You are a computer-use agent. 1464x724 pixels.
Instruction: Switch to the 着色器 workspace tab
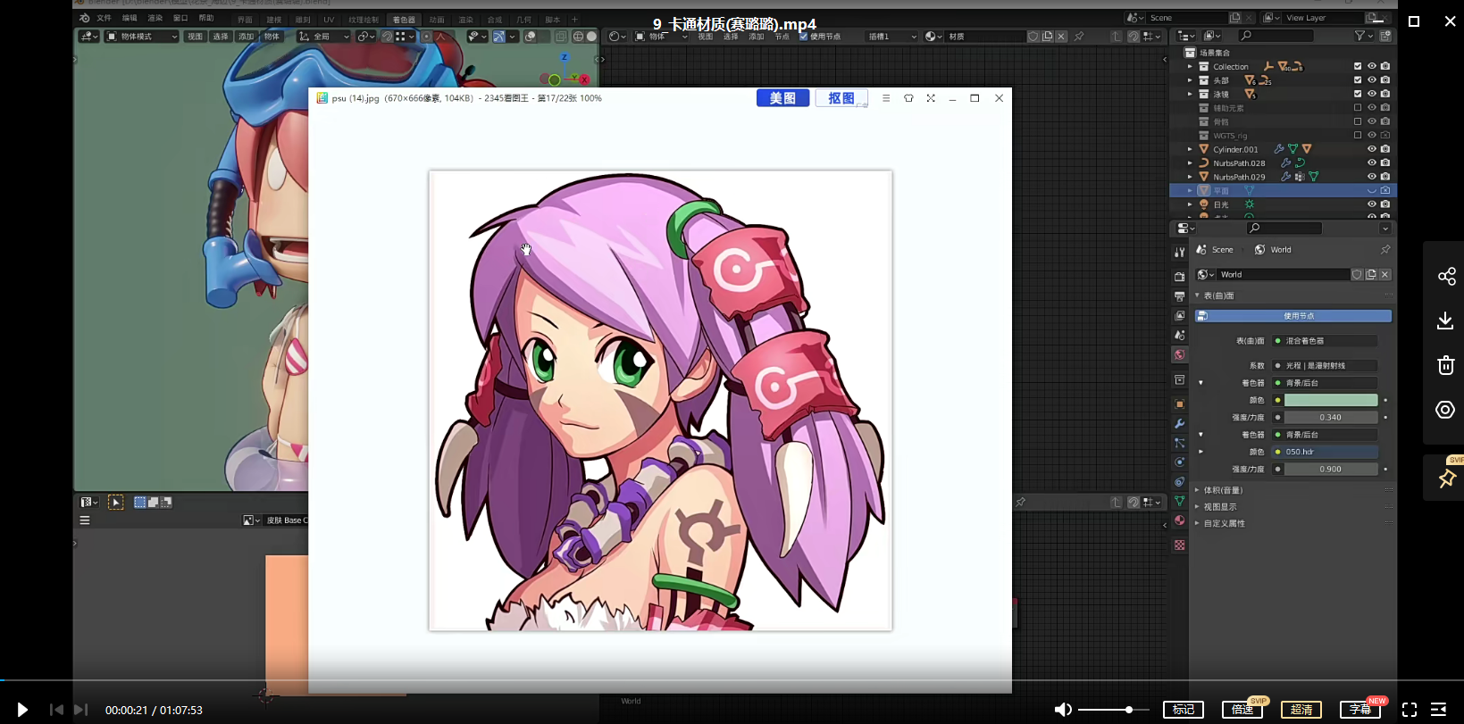[404, 19]
